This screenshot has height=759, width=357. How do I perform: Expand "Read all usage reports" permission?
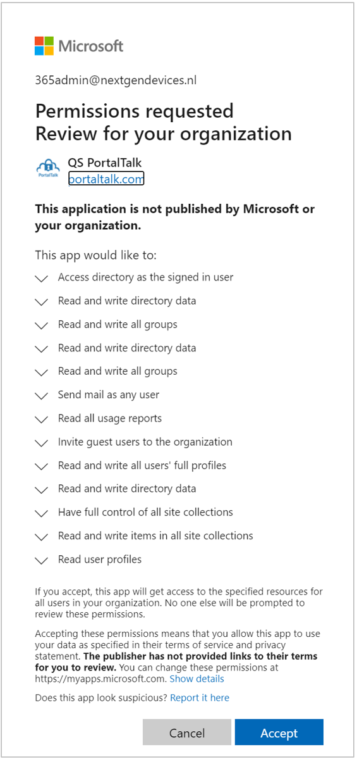pos(42,419)
